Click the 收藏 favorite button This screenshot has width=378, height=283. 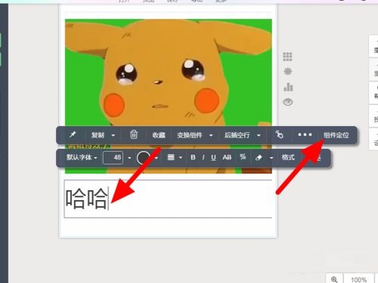click(159, 135)
